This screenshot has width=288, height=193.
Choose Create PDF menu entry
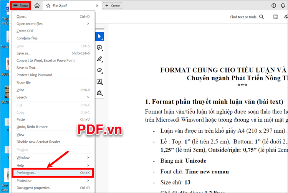(53, 31)
